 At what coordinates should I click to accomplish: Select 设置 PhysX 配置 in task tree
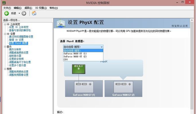18,43
